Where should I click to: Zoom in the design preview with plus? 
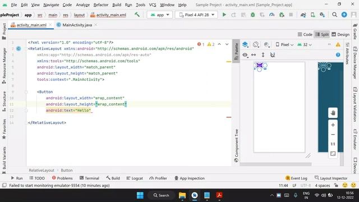point(333,125)
